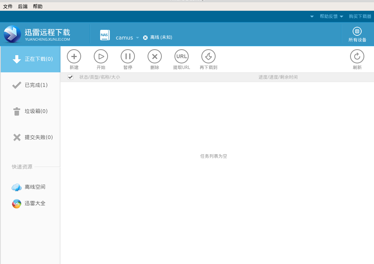This screenshot has width=374, height=264.
Task: Start tasks with the 开始 play icon
Action: pos(101,56)
